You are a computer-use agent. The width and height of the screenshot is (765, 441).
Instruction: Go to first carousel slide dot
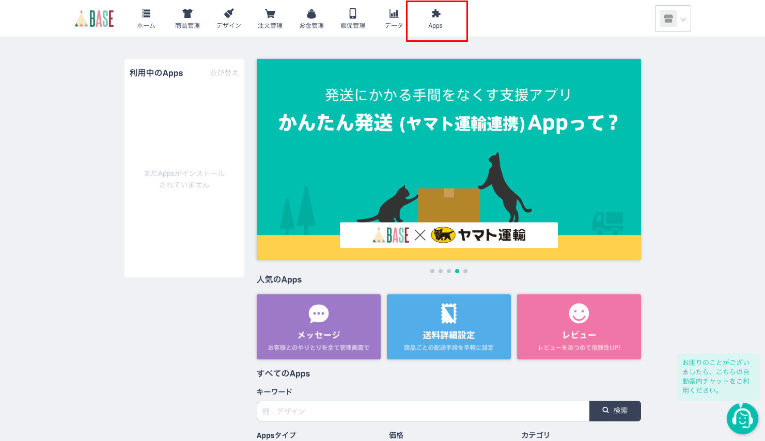(432, 271)
